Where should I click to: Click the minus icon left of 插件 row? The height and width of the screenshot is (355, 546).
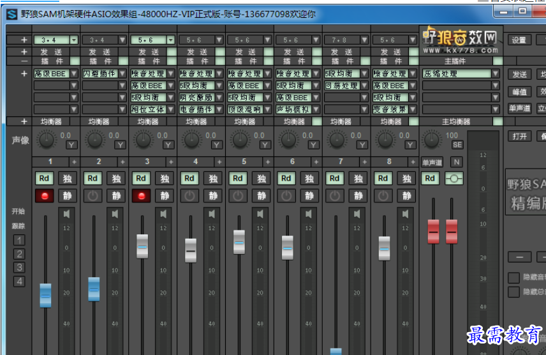(24, 61)
